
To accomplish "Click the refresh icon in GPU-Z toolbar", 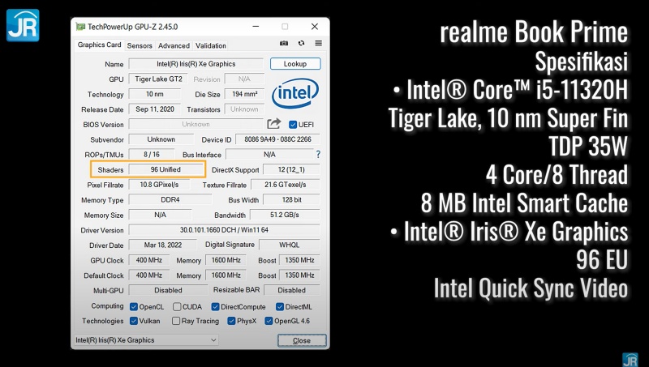I will [301, 43].
